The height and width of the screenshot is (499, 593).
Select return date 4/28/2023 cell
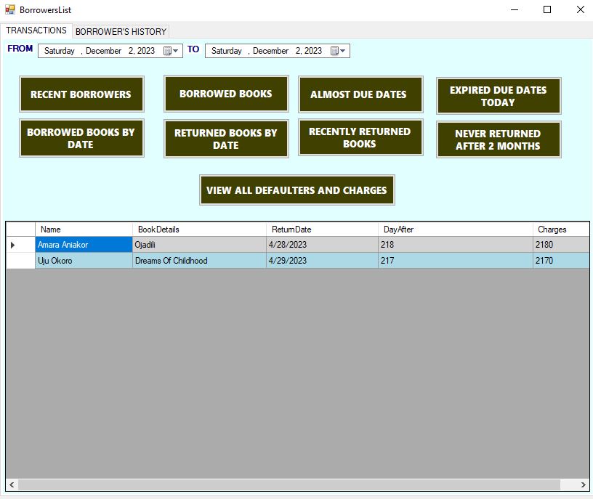click(322, 245)
